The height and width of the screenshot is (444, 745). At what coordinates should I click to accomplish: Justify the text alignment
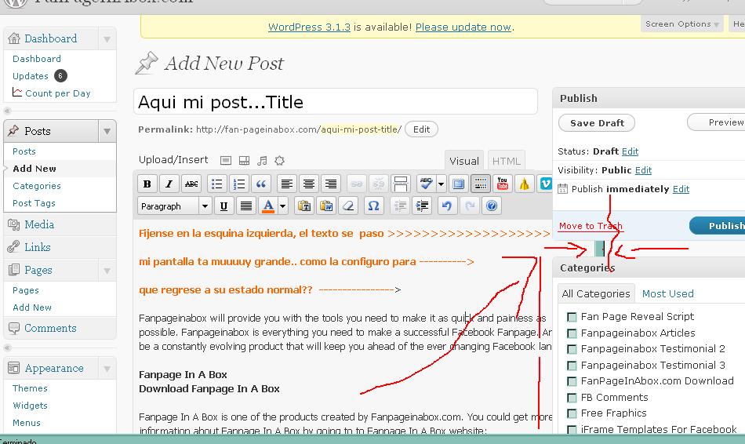tap(246, 206)
